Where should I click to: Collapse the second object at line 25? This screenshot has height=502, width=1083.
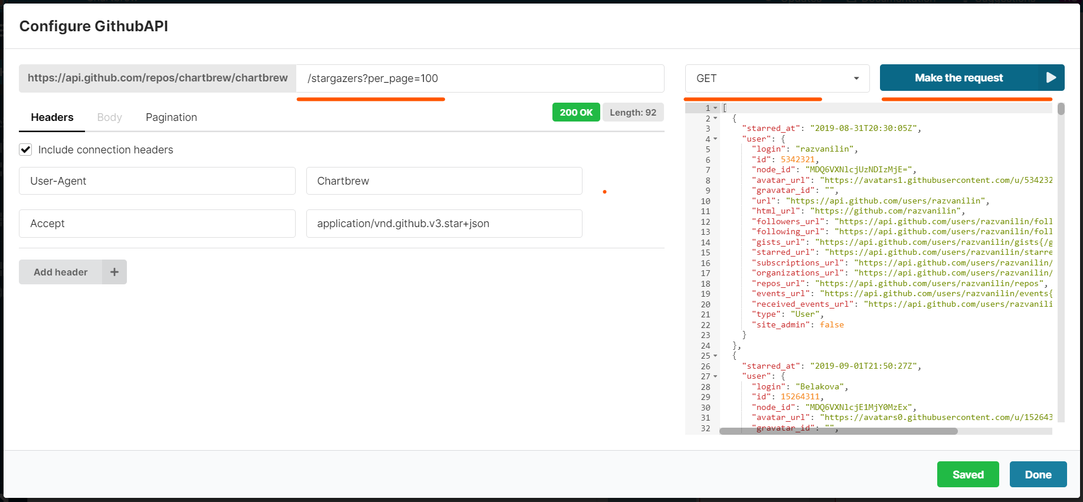click(715, 356)
